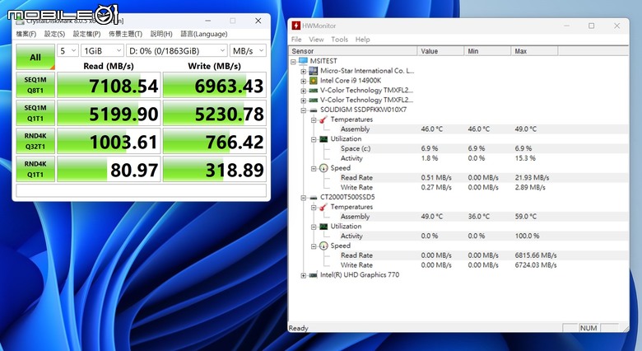
Task: Expand the Micro-Star International node
Action: (304, 72)
